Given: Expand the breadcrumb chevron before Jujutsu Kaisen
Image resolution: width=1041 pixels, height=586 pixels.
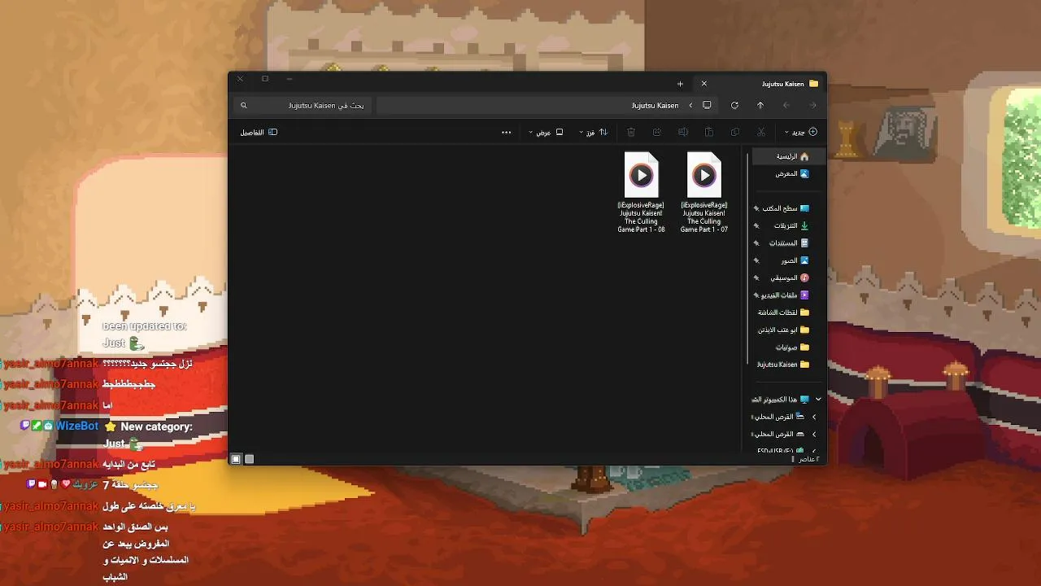Looking at the screenshot, I should [x=690, y=105].
